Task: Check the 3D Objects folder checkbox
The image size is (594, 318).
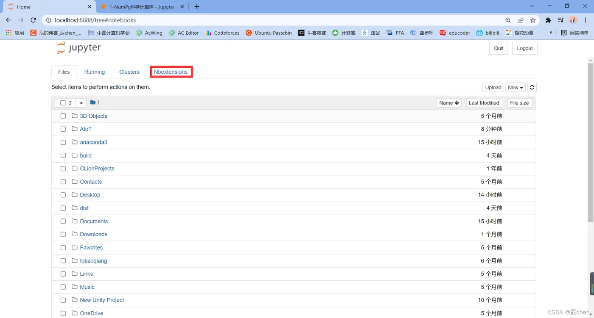Action: pyautogui.click(x=63, y=116)
